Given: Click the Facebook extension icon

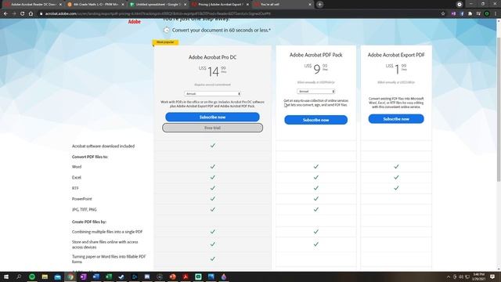Looking at the screenshot, I should point(462,14).
